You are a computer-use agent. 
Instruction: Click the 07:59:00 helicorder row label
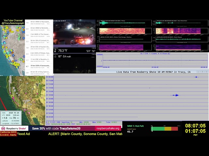[50, 113]
